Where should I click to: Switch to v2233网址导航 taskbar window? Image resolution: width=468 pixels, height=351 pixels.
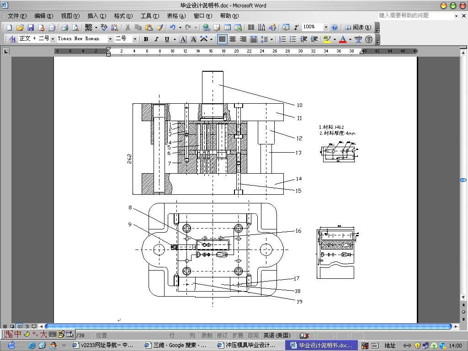tap(103, 346)
